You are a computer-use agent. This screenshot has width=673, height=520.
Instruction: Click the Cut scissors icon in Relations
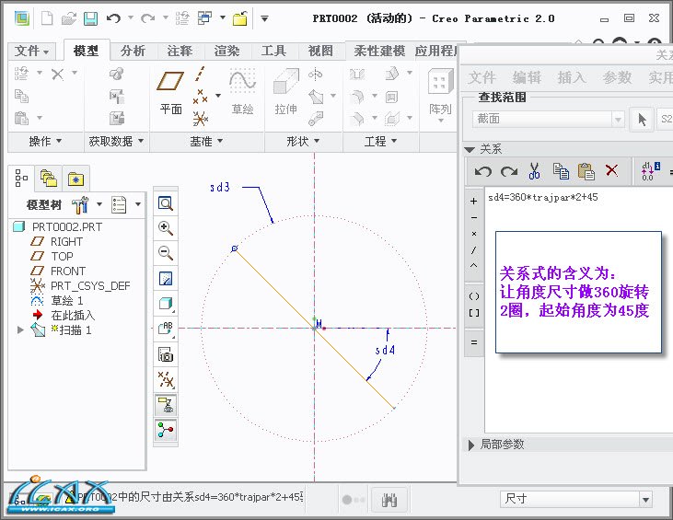coord(534,170)
